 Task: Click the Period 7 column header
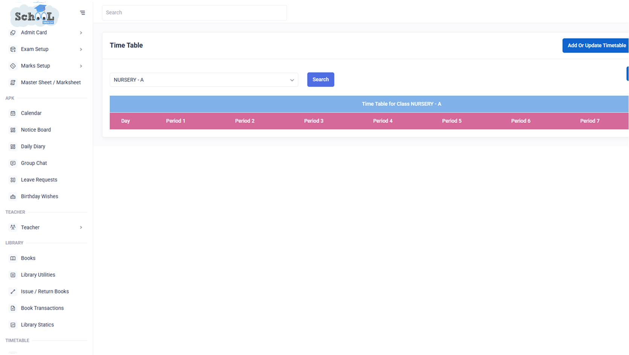tap(590, 121)
